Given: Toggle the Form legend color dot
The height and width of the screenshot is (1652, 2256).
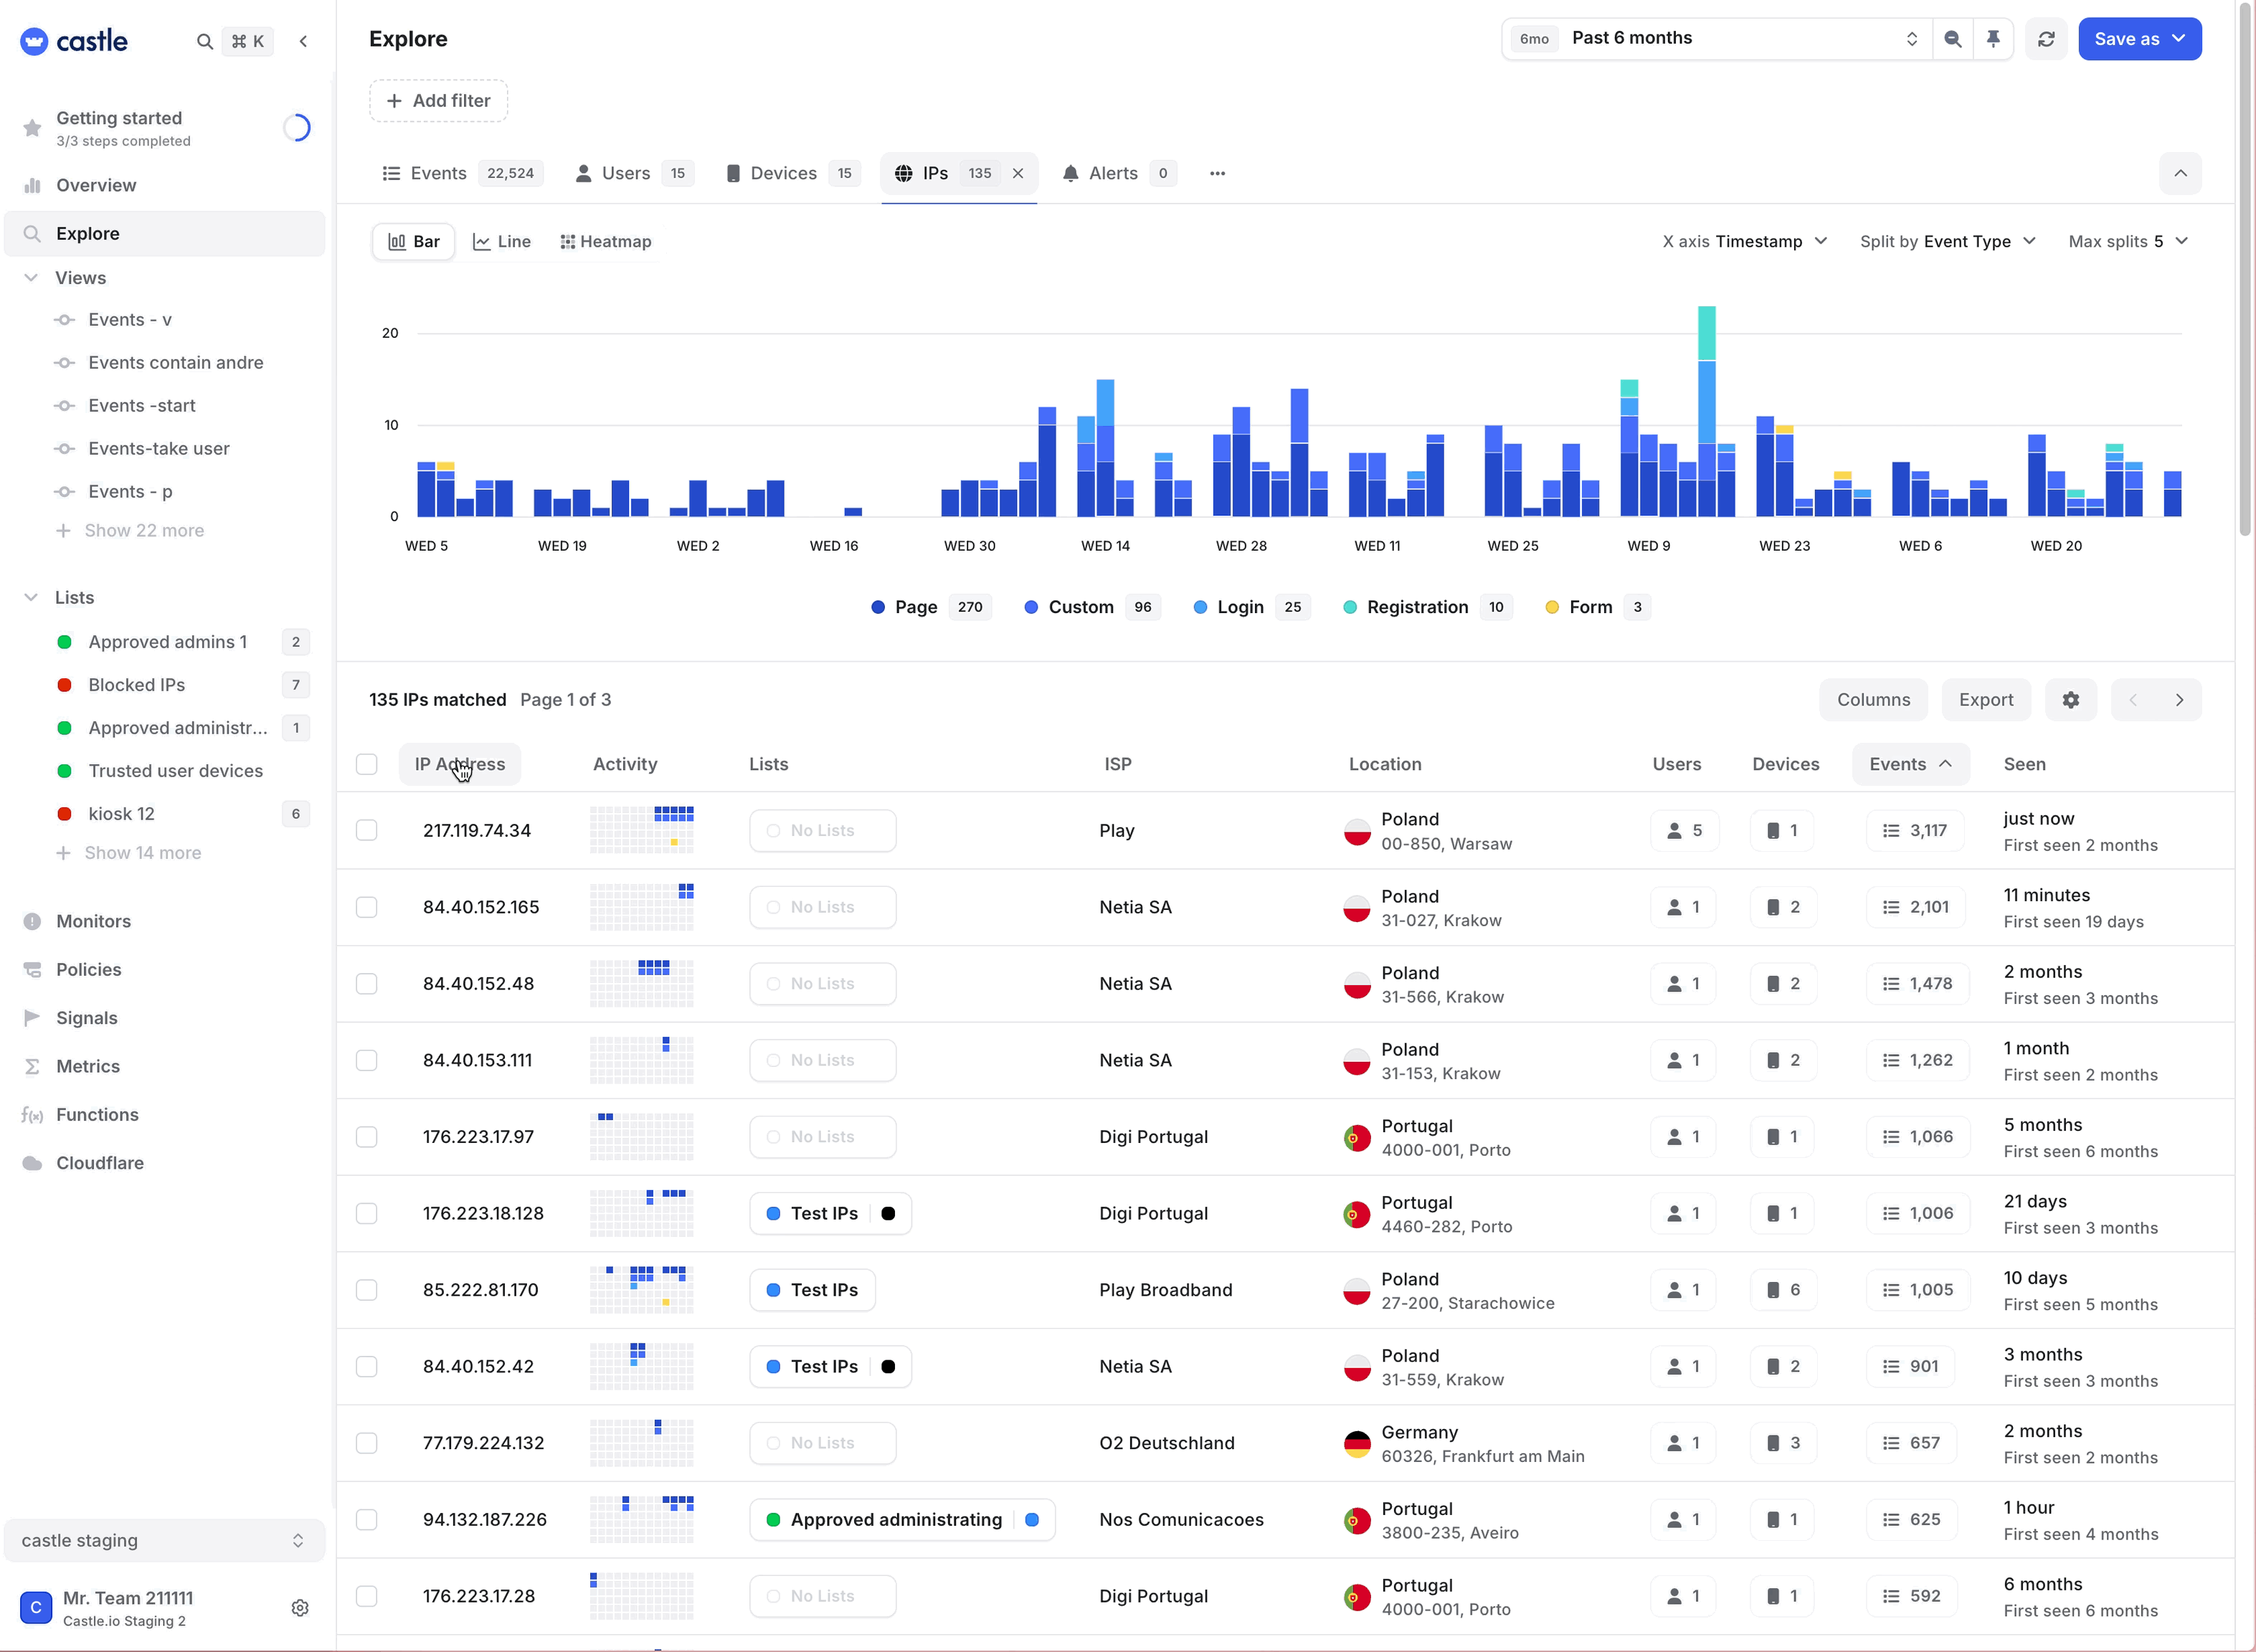Looking at the screenshot, I should click(x=1552, y=607).
